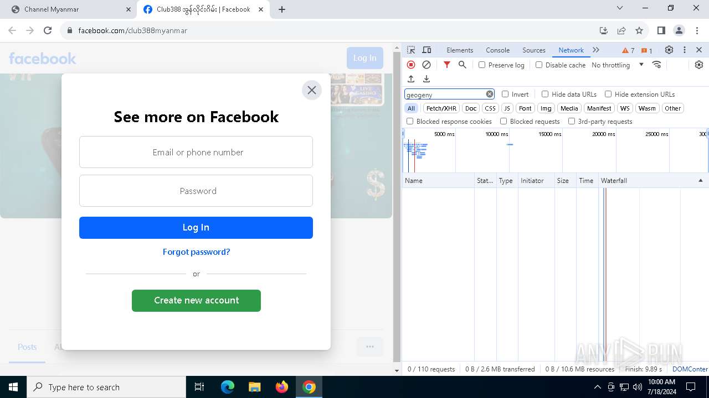Open network search magnifier
The image size is (709, 398).
point(463,65)
